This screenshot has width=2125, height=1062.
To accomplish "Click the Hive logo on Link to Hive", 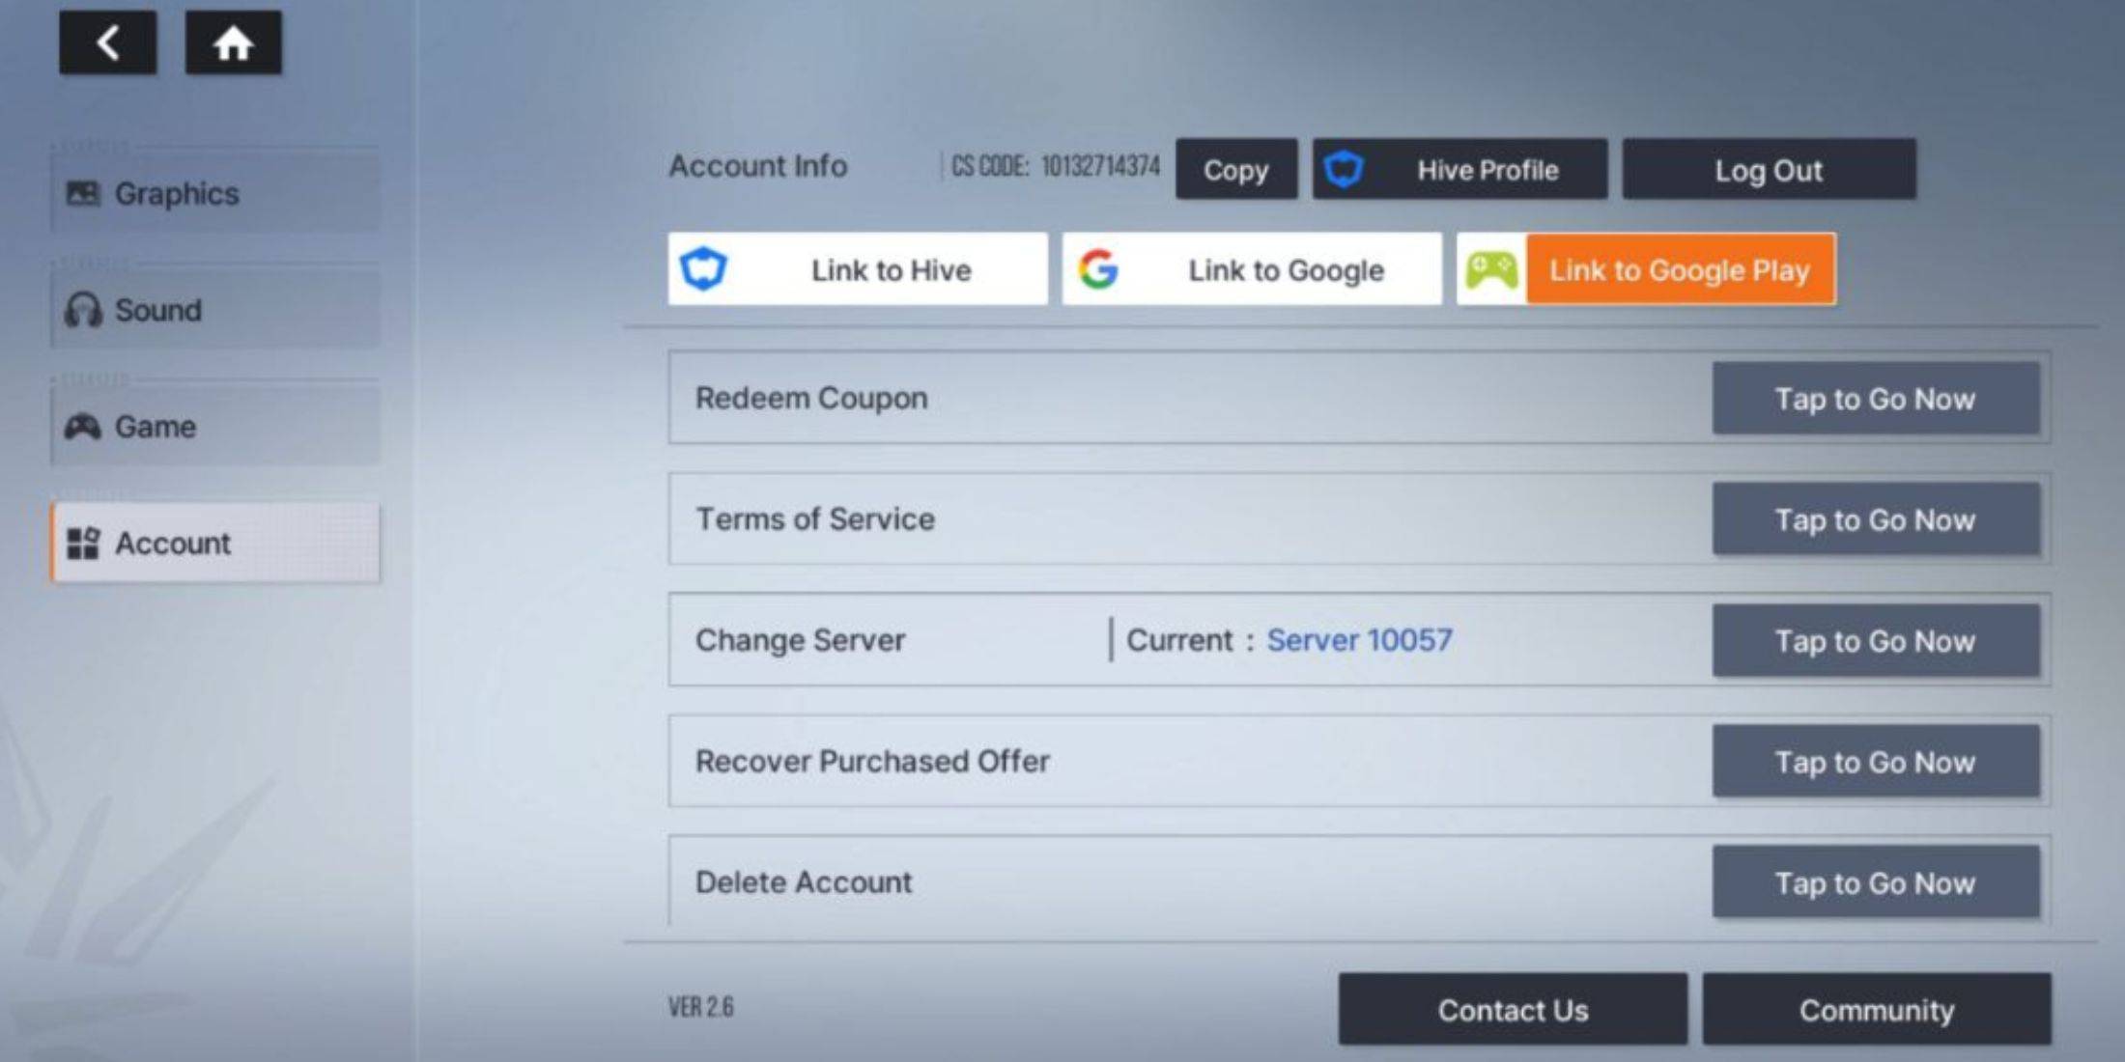I will point(703,269).
